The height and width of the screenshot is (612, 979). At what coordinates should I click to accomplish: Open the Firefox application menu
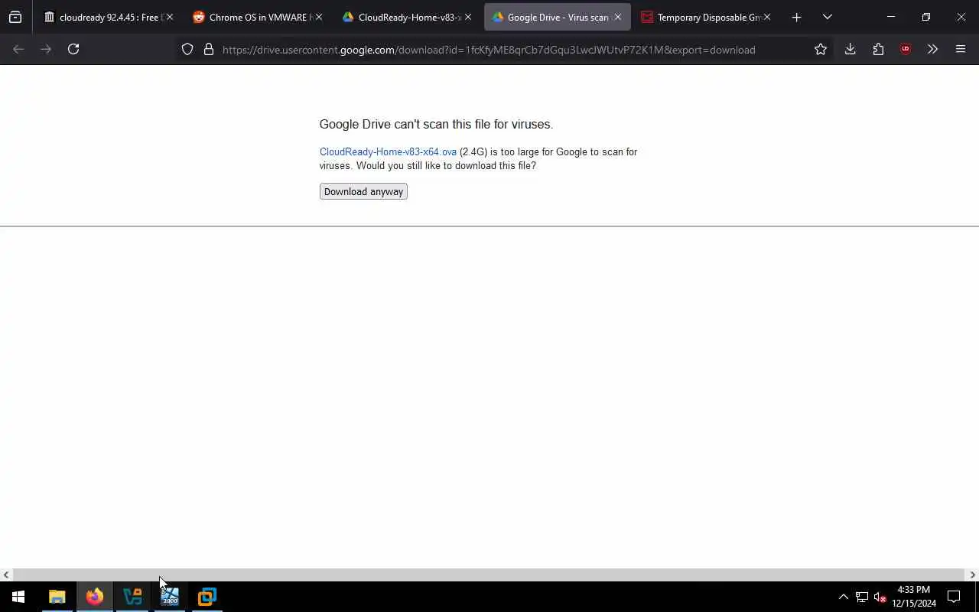click(x=961, y=49)
